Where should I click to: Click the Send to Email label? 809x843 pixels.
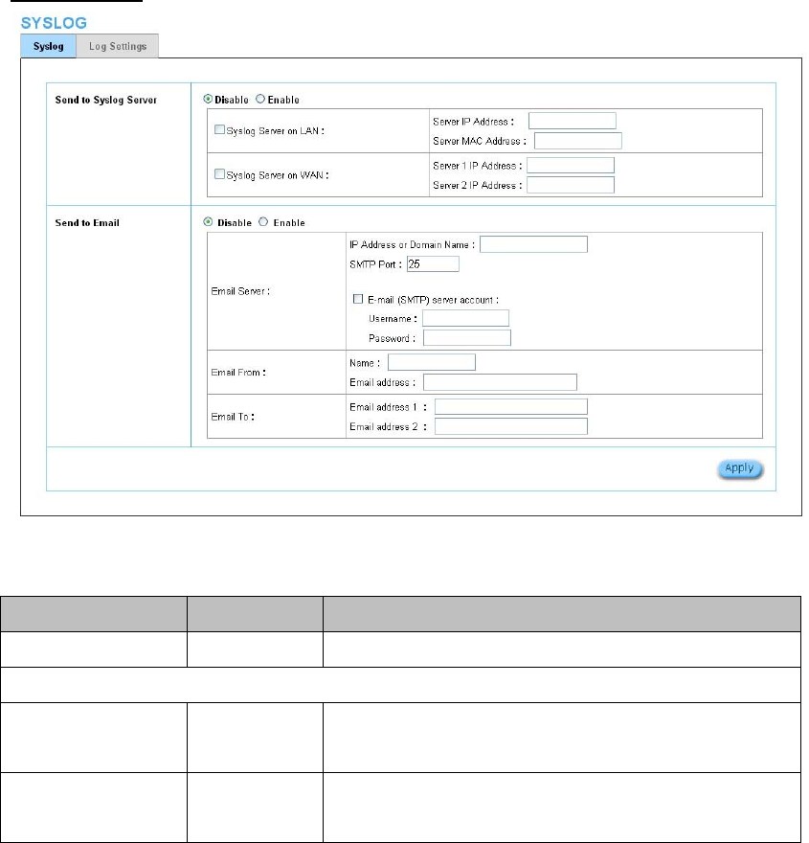point(87,223)
